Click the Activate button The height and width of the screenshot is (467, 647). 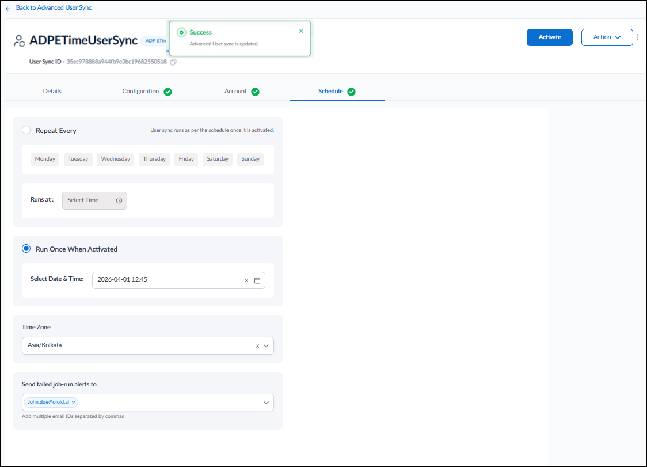(x=550, y=37)
